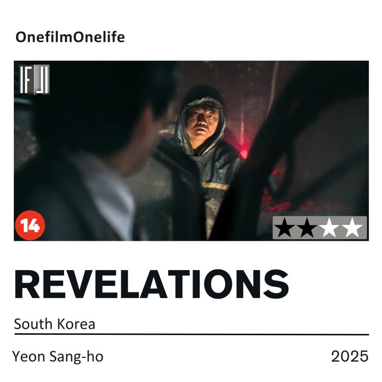Click the yellow stripe on the man's jacket

pyautogui.click(x=216, y=187)
